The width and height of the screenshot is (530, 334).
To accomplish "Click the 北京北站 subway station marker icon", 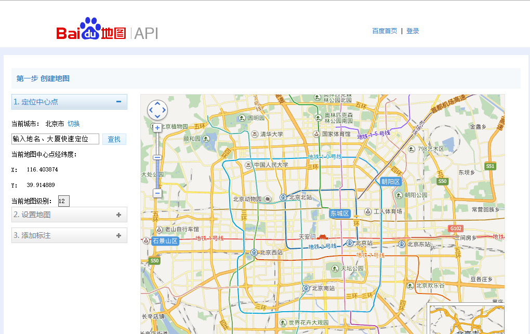I will pyautogui.click(x=283, y=197).
